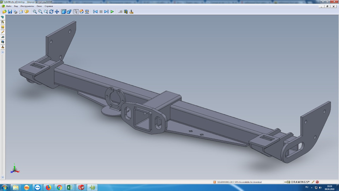The height and width of the screenshot is (191, 339).
Task: Click the grayed Measure tool icon
Action: 120,11
